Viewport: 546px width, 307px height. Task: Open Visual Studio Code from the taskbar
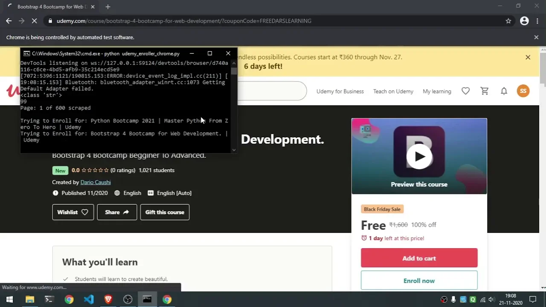[x=89, y=299]
